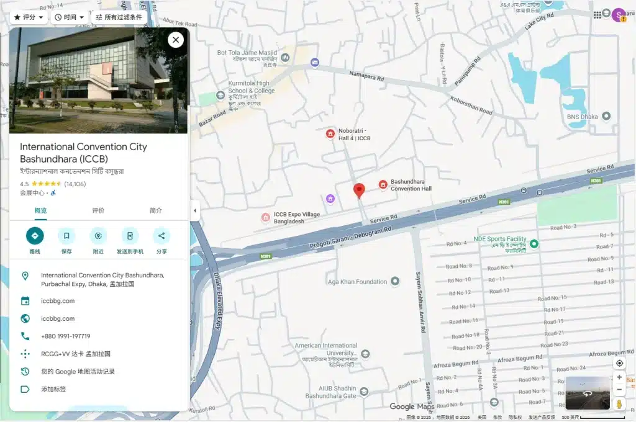
Task: Select Bot Tola Jame Masjid marker
Action: coord(285,58)
